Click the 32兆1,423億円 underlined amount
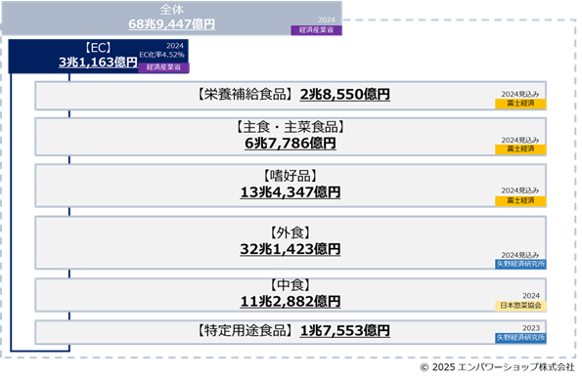The width and height of the screenshot is (582, 379). [x=291, y=249]
